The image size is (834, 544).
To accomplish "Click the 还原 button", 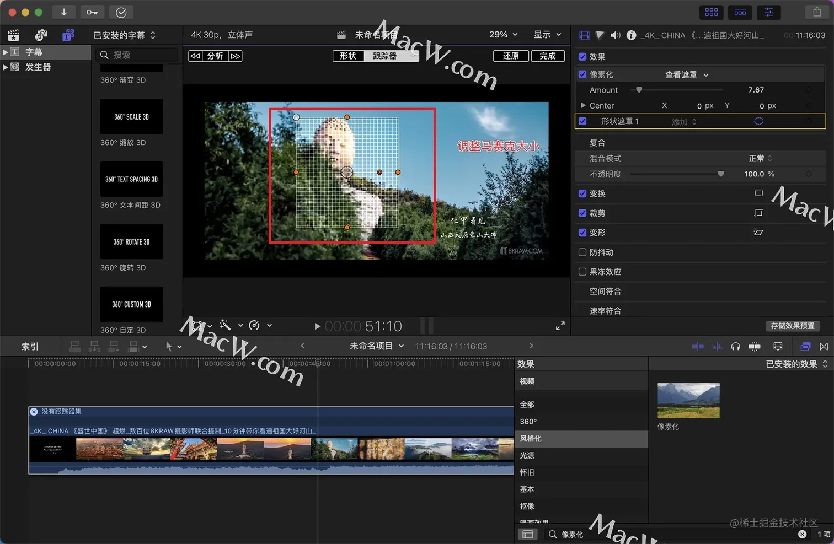I will point(511,56).
